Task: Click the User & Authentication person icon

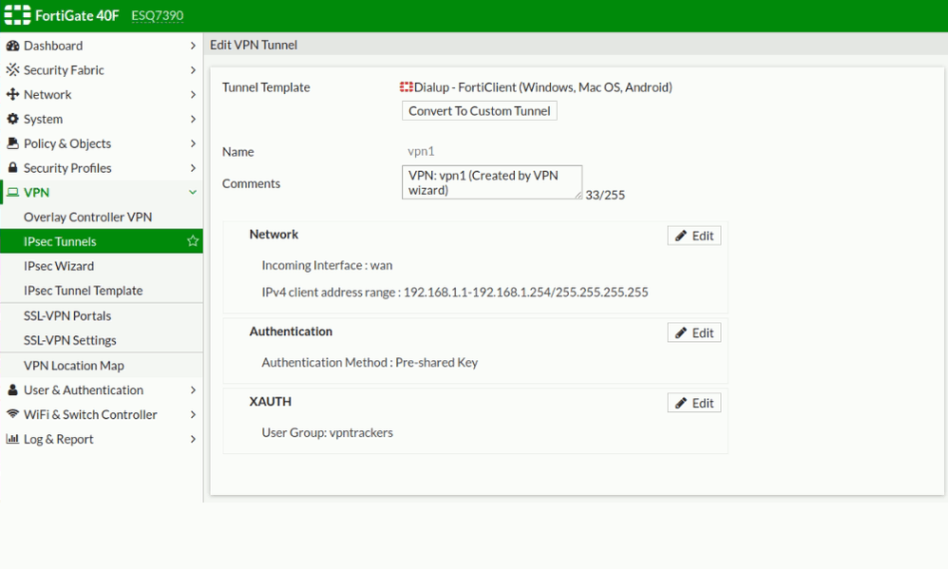Action: (x=12, y=390)
